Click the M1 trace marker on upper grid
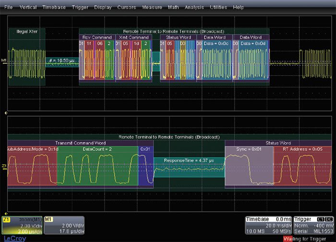 click(4, 60)
